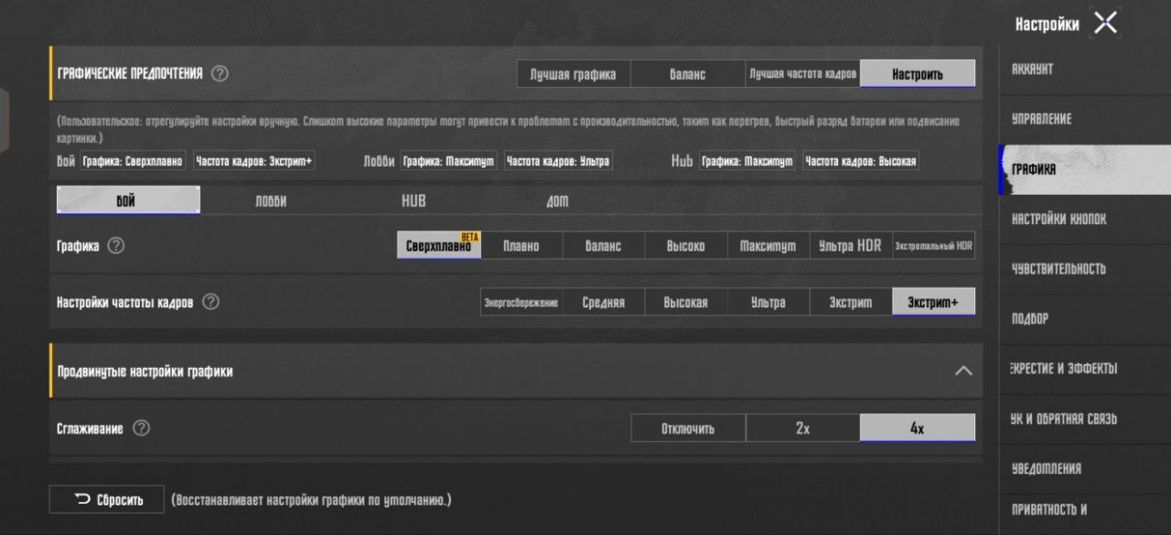Click the Сбросить reset button

[107, 499]
